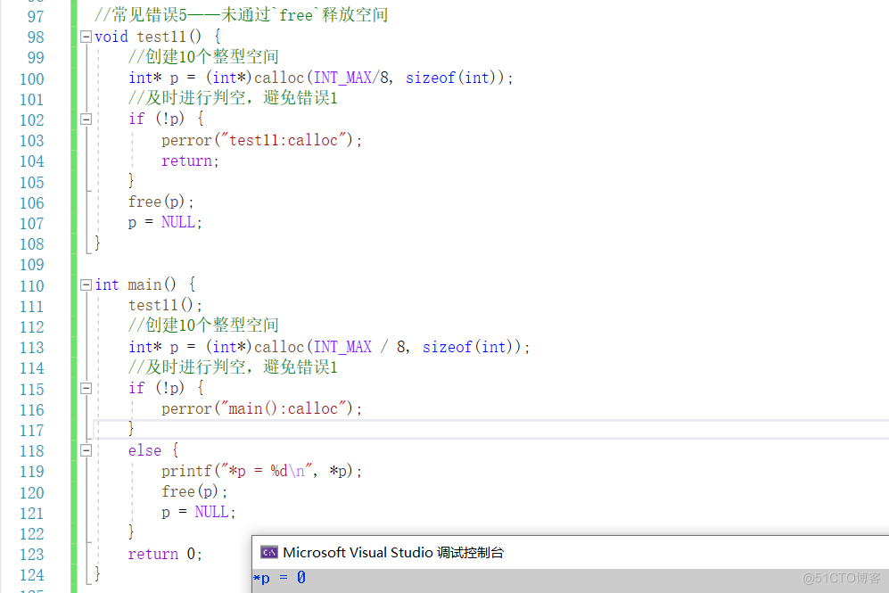
Task: Click p = NULL; on line 107
Action: click(x=165, y=222)
